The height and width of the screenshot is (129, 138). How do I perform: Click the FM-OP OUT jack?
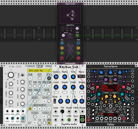pos(23,118)
